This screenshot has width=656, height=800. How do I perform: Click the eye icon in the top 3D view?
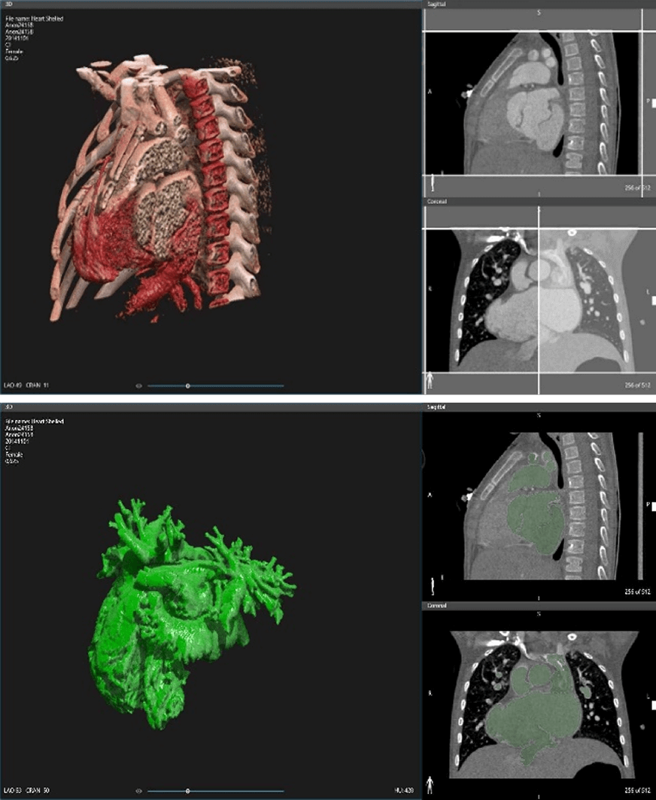(139, 385)
